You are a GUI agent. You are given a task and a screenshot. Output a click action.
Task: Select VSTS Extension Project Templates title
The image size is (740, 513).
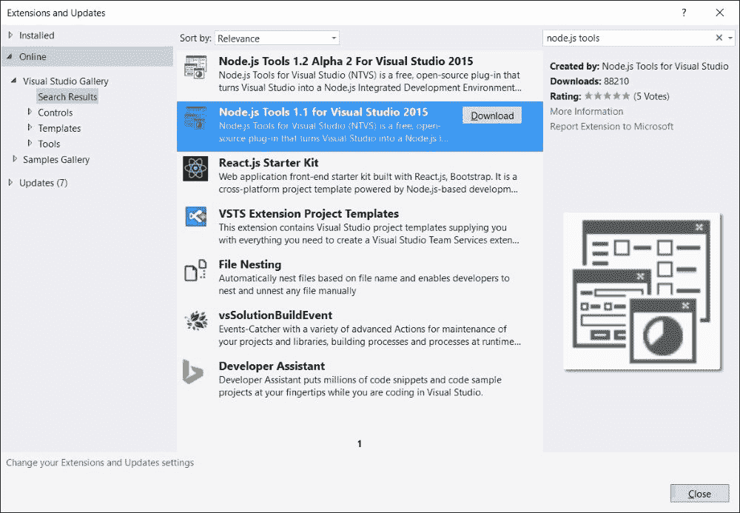pos(309,214)
